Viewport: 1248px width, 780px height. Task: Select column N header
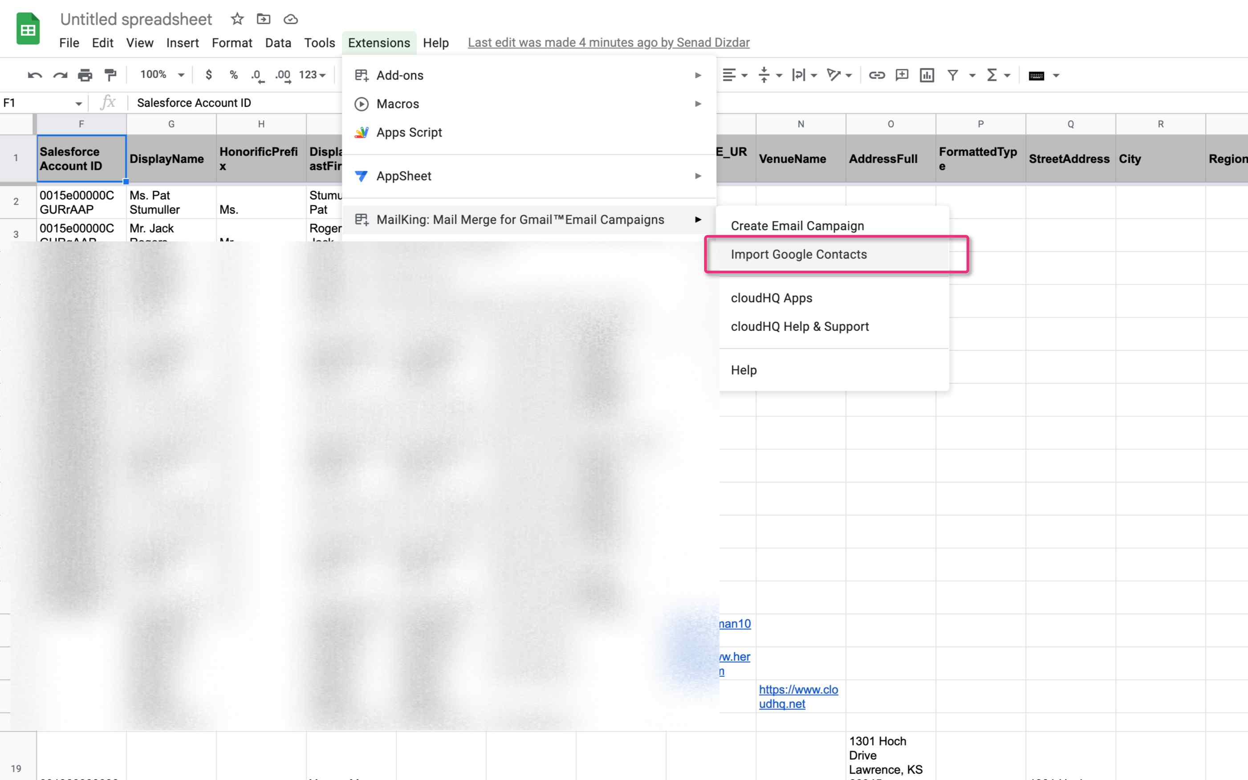pyautogui.click(x=801, y=124)
